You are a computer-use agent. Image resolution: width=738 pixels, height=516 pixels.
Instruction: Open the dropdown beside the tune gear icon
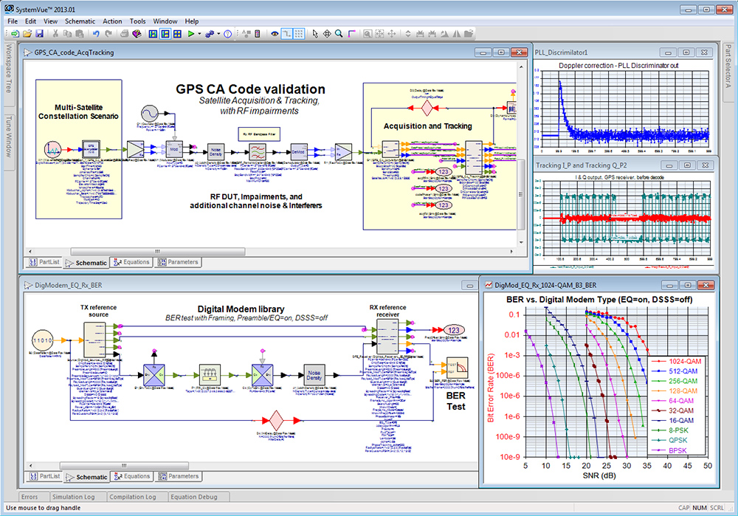tap(218, 33)
